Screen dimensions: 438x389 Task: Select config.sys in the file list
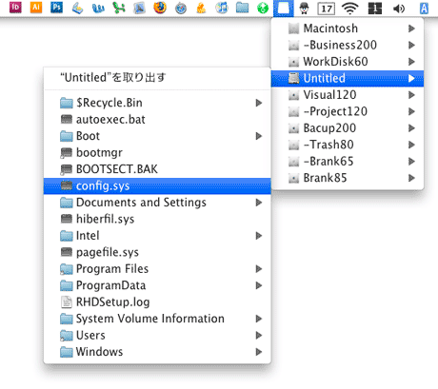click(157, 185)
